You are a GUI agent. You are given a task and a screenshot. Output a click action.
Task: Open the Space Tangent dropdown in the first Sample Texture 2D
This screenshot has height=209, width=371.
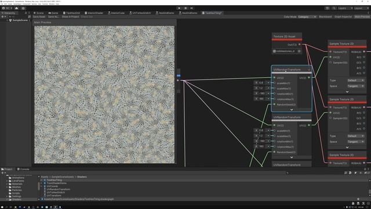point(356,86)
